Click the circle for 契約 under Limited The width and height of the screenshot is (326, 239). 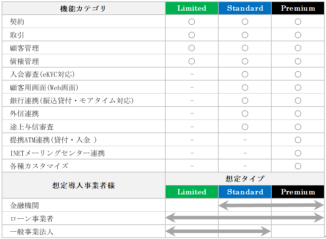[192, 22]
